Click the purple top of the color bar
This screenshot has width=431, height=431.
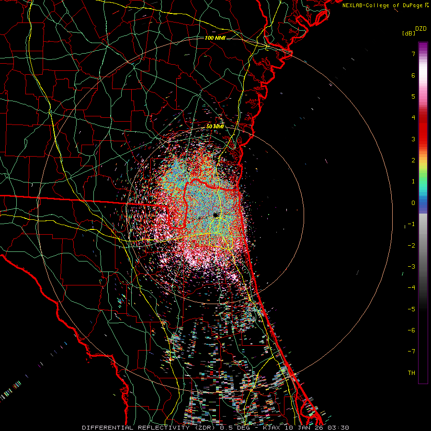(x=423, y=47)
